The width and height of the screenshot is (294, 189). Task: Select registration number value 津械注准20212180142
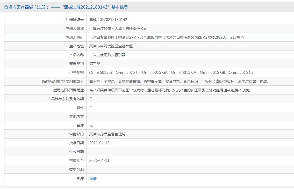click(108, 20)
